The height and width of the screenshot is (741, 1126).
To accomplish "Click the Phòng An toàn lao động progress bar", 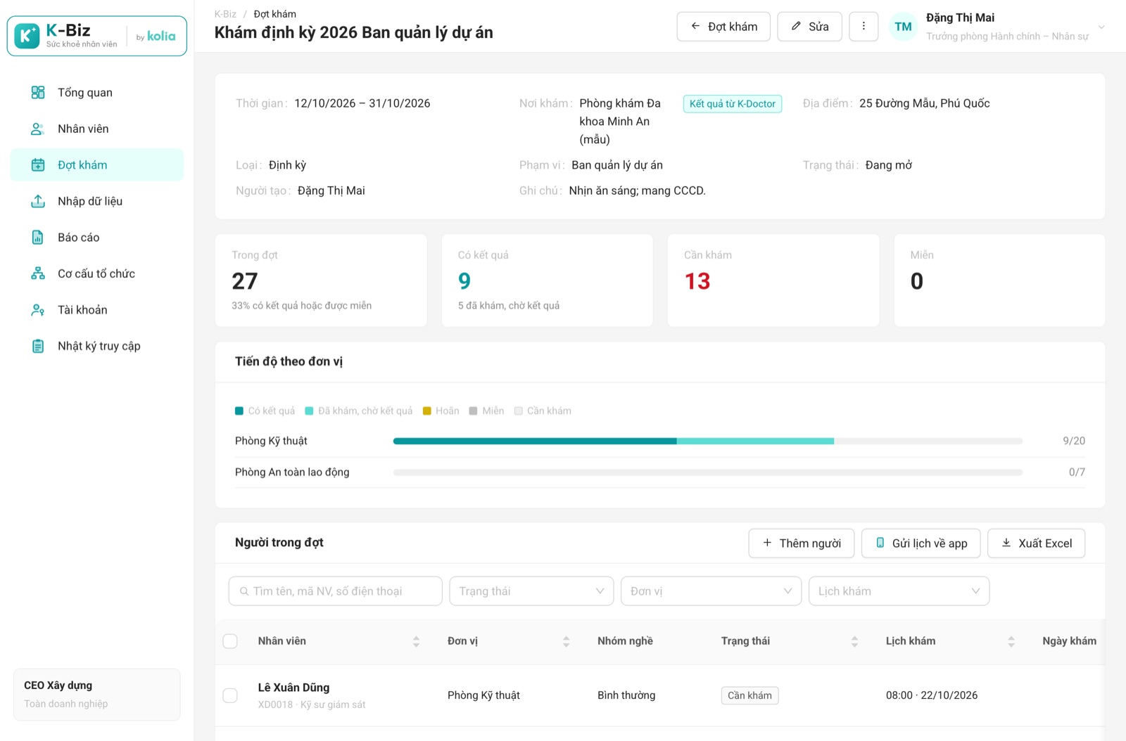I will coord(707,472).
